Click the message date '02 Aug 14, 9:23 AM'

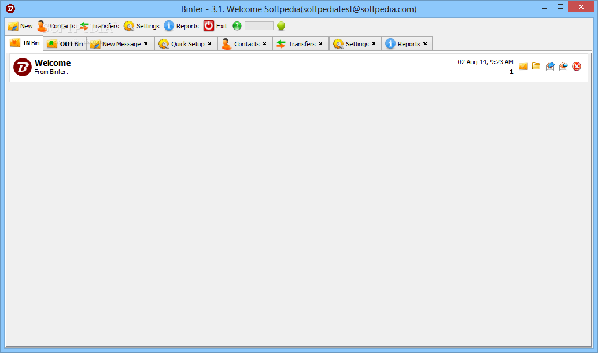[485, 62]
